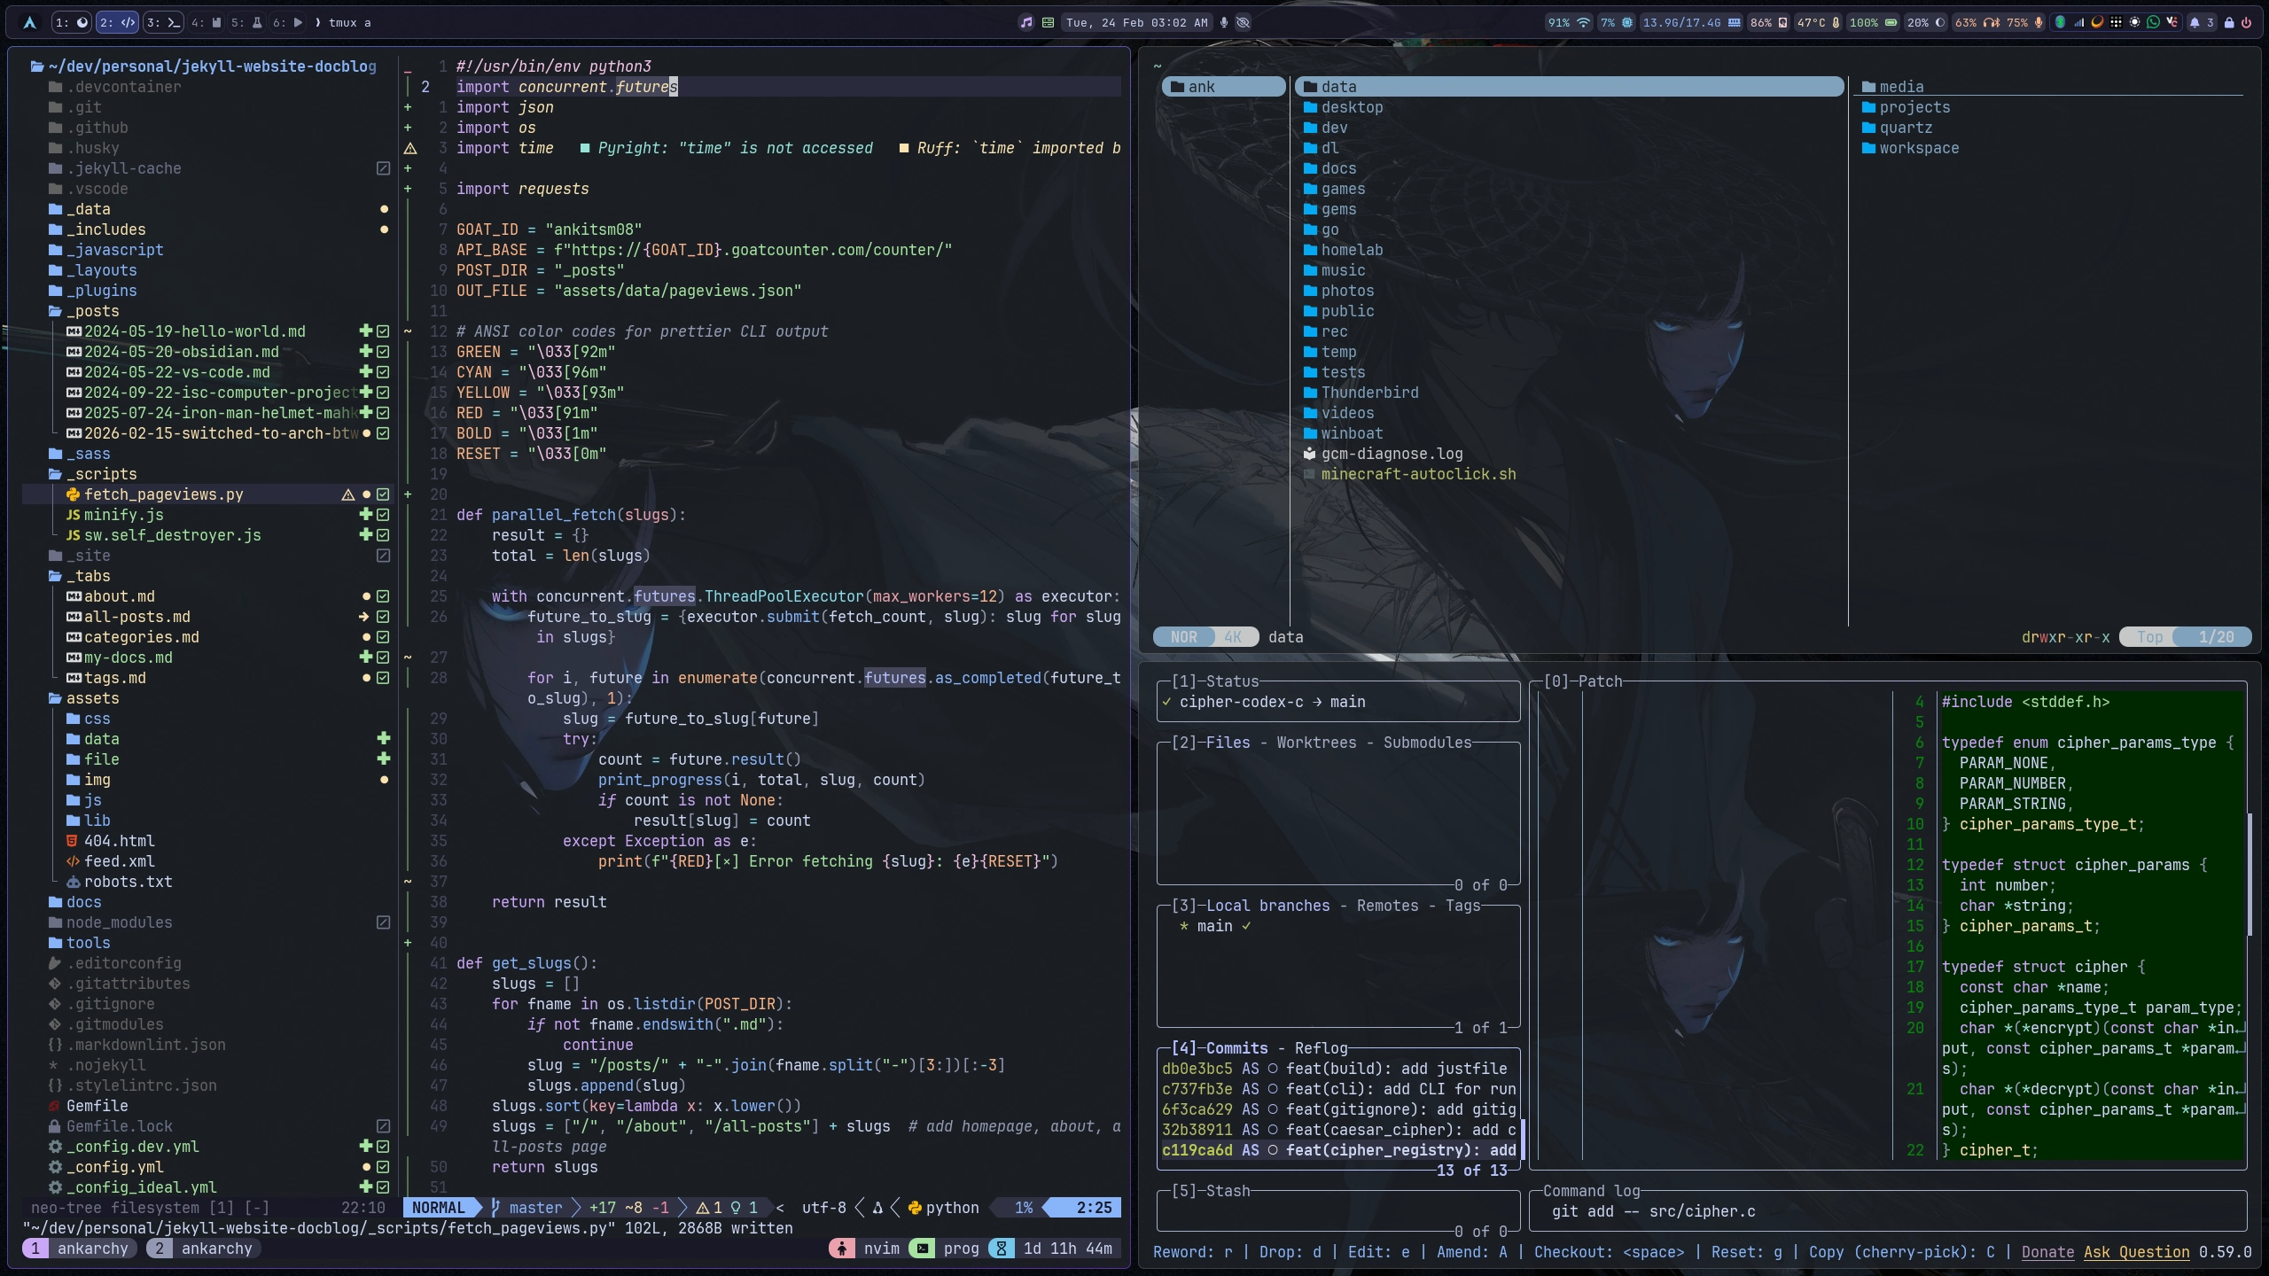Click the WhatsApp tray icon
2269x1276 pixels.
click(x=2153, y=22)
